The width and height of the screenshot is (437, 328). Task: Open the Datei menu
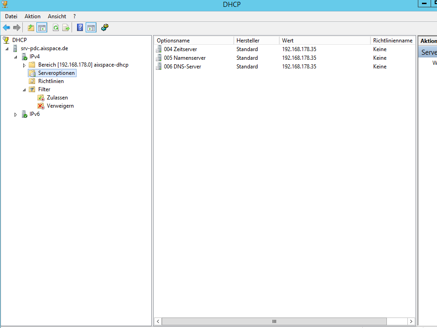point(11,16)
